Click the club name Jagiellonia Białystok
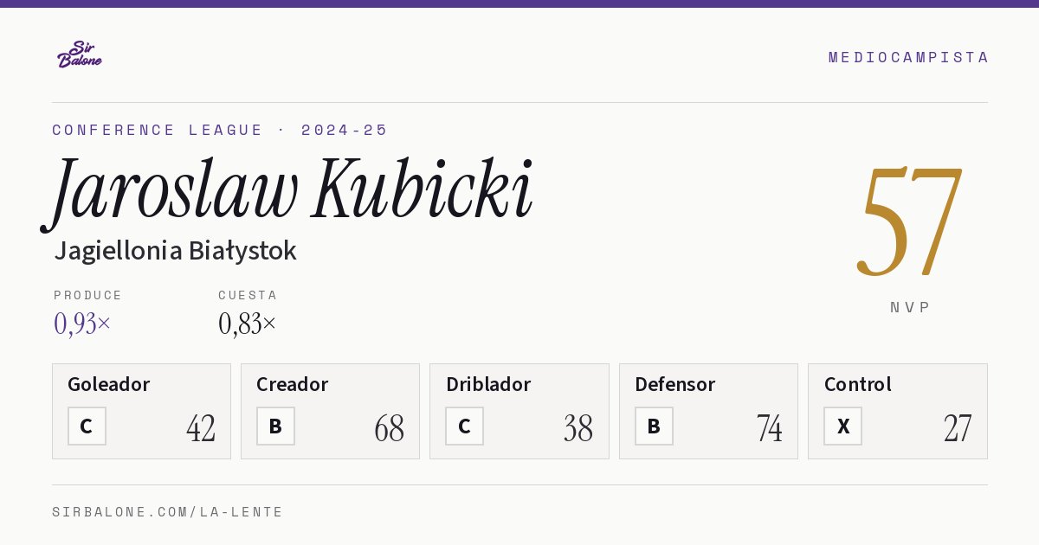 click(x=175, y=251)
